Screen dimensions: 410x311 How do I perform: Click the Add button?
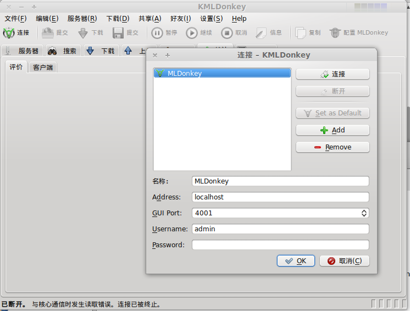(x=333, y=130)
